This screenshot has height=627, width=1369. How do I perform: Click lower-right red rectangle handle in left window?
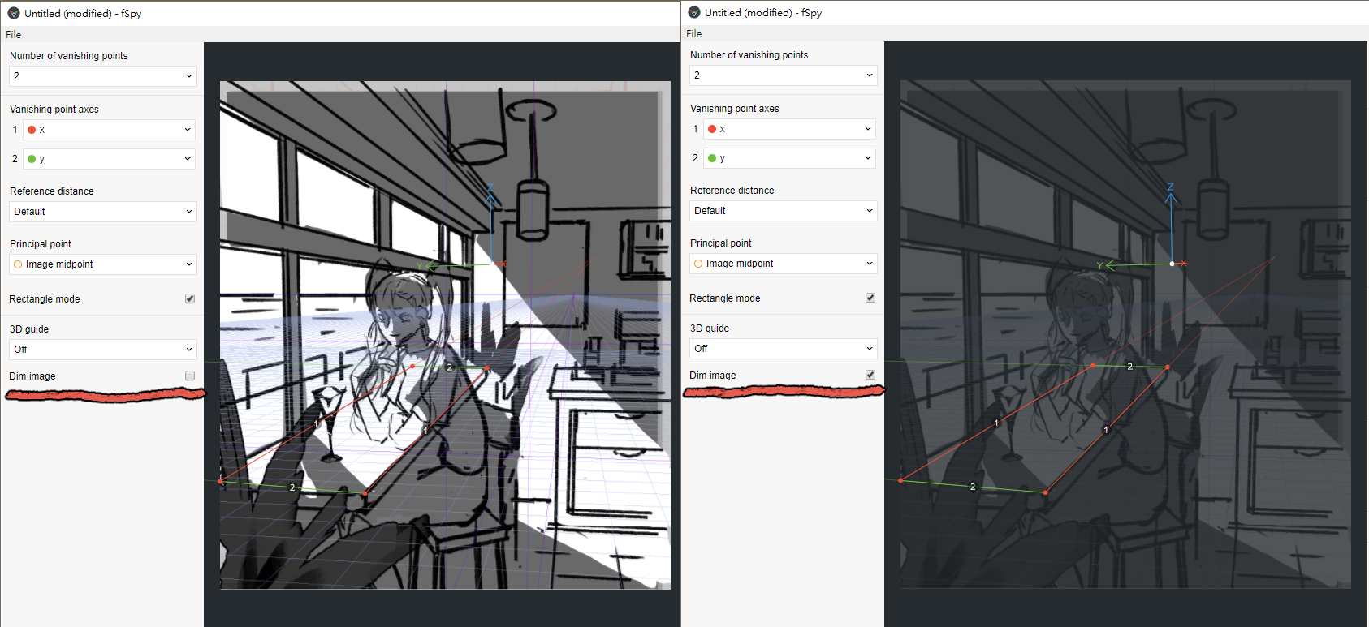pyautogui.click(x=365, y=493)
